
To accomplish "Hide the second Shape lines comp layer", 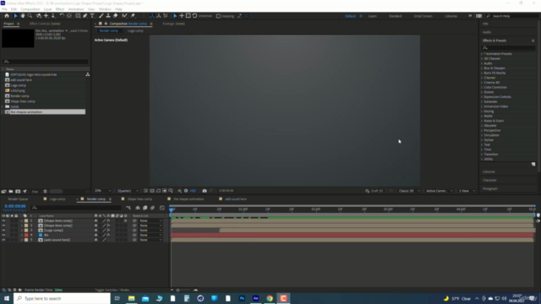I will tap(3, 225).
